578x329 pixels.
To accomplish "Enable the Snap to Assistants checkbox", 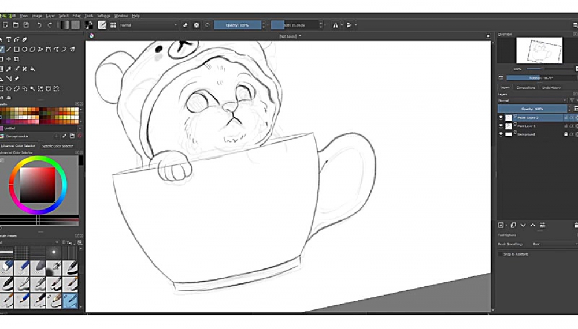I will click(x=501, y=254).
